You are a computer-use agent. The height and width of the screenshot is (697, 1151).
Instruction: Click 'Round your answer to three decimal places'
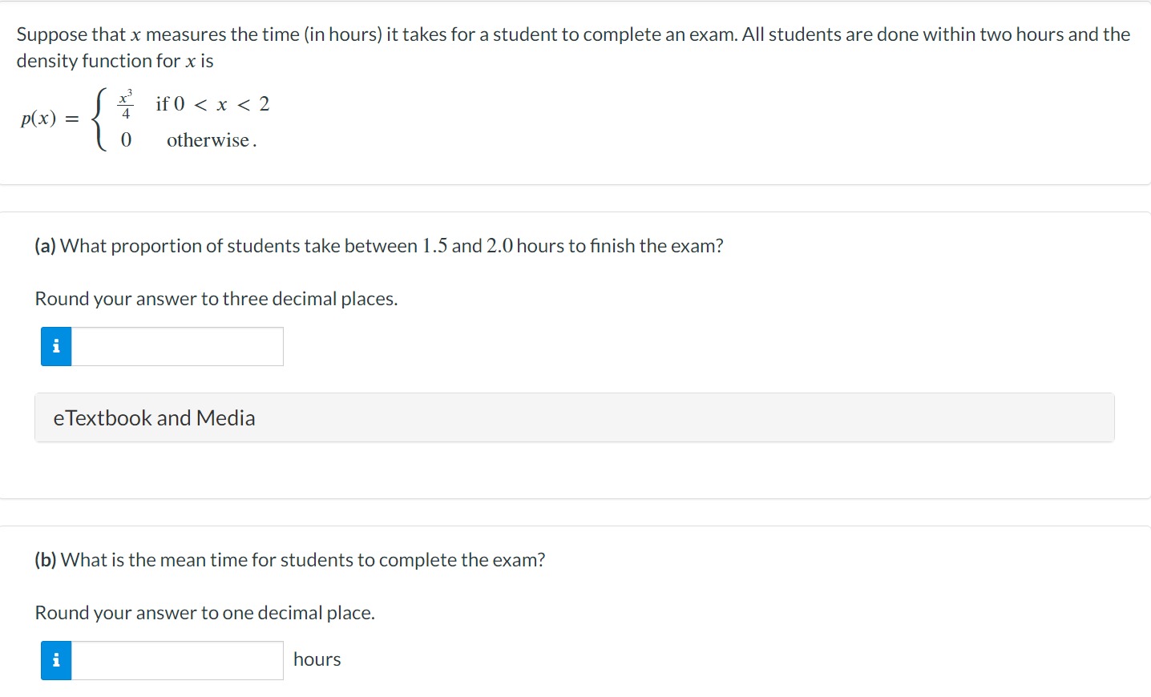coord(216,299)
